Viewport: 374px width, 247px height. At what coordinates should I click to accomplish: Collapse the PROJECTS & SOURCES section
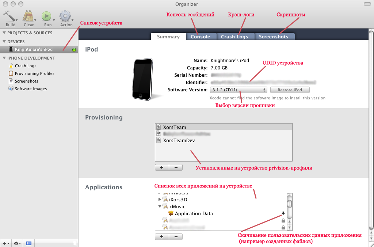(x=4, y=33)
